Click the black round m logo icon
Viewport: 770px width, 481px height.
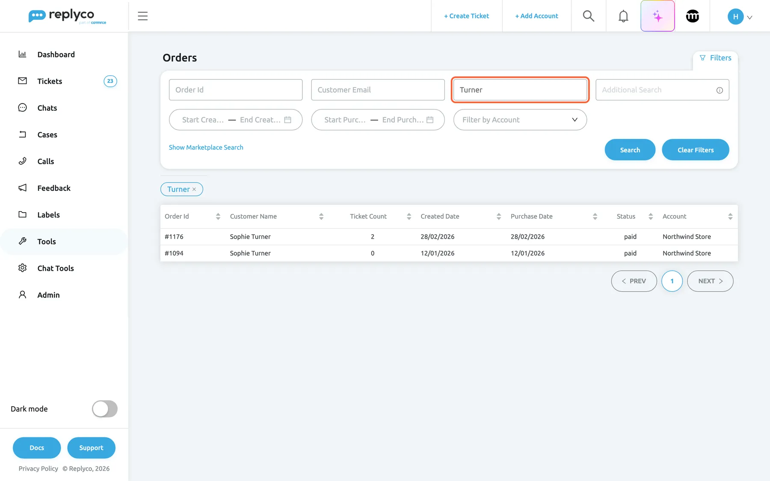pos(693,16)
